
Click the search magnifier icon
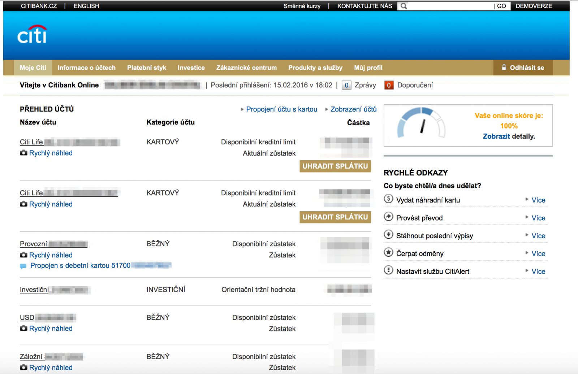tap(404, 6)
